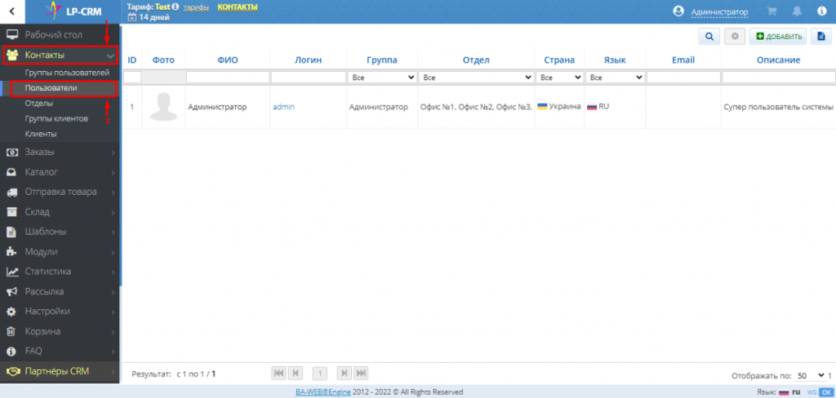
Task: Open the BA-WEB®Engine footer link
Action: click(x=323, y=392)
